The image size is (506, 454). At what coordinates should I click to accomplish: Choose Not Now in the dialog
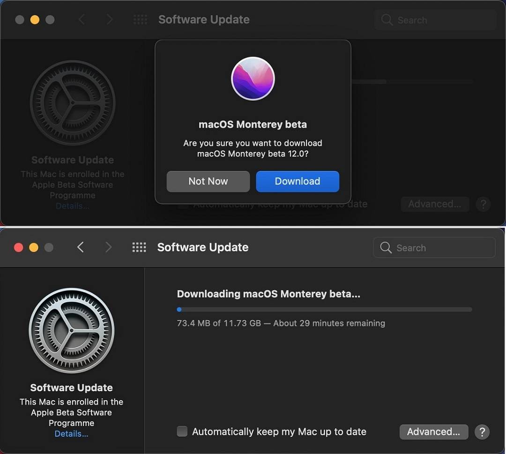point(208,181)
